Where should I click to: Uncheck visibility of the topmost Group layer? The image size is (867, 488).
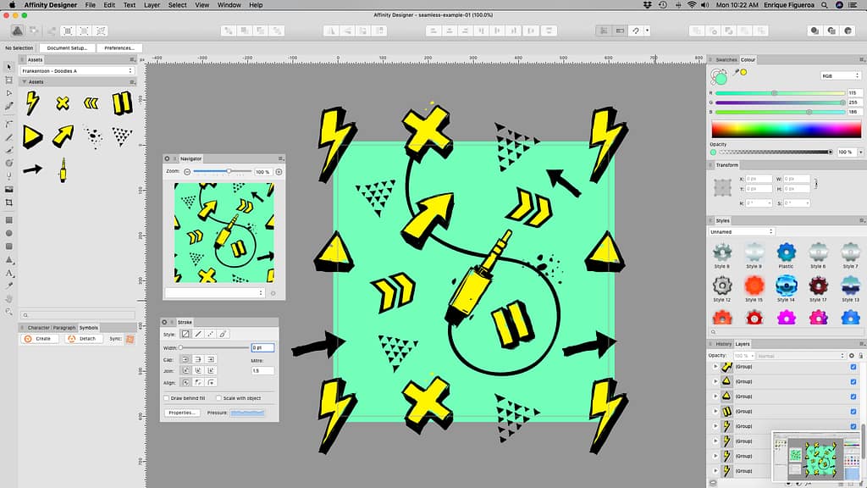pos(853,367)
